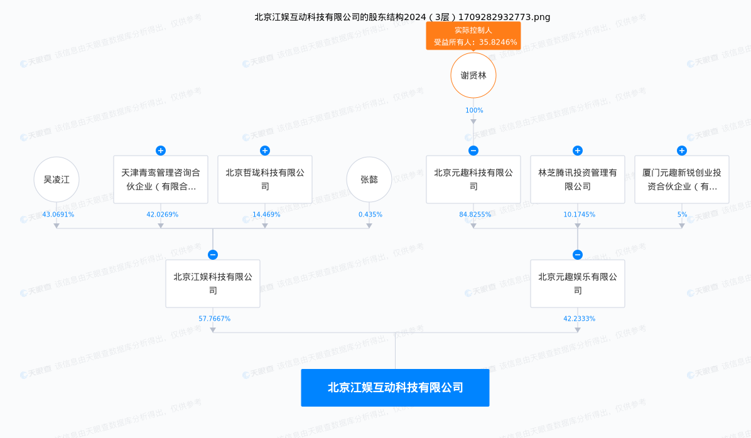Click the 吴凌江 shareholder circle
The image size is (751, 438).
click(57, 179)
